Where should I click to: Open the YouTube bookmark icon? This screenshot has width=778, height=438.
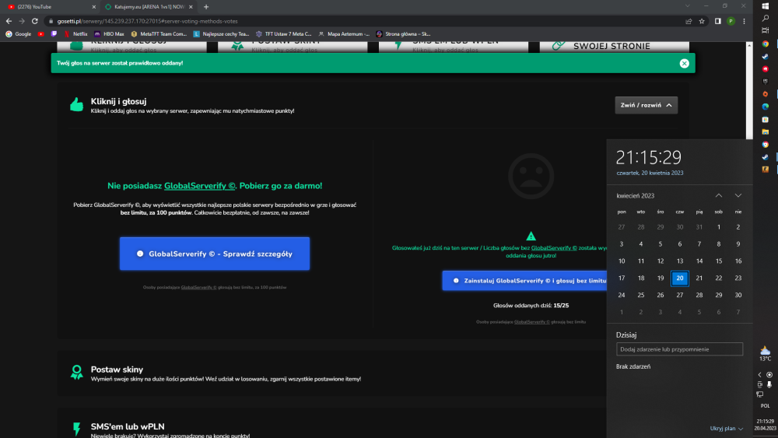(40, 34)
